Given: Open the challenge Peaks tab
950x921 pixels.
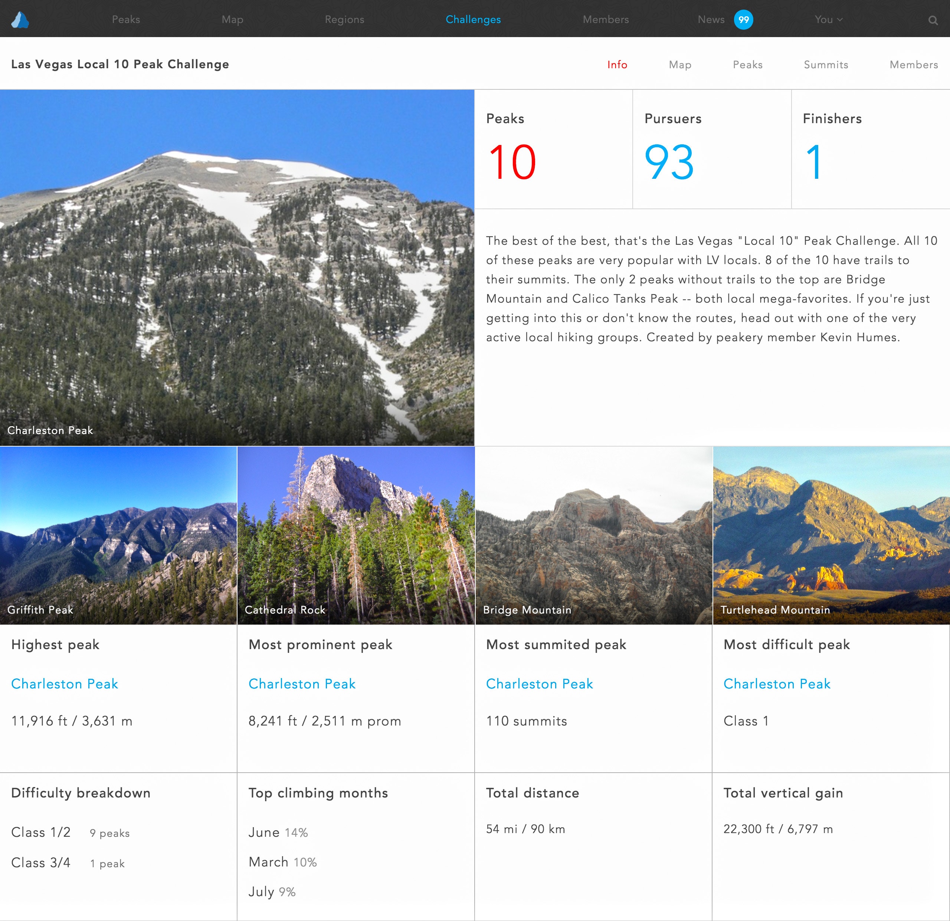Looking at the screenshot, I should [747, 65].
